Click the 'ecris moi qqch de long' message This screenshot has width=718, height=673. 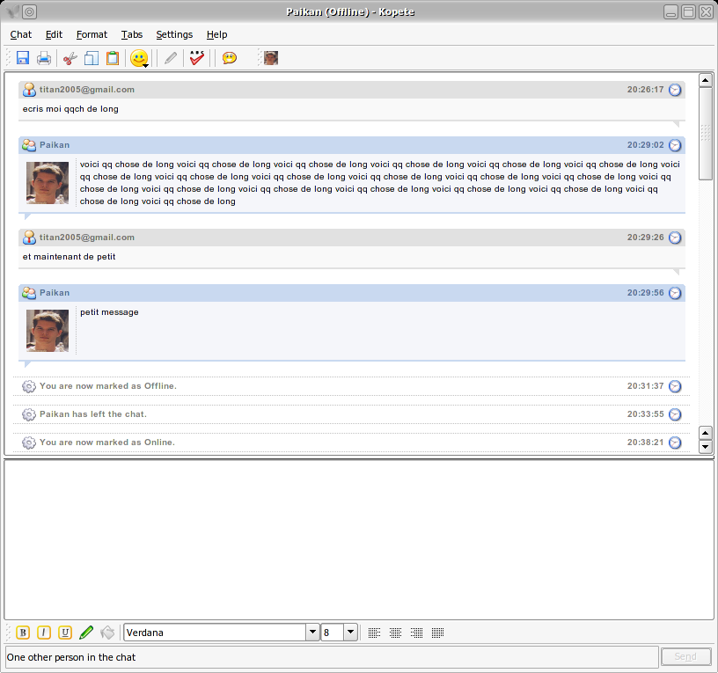tap(70, 109)
